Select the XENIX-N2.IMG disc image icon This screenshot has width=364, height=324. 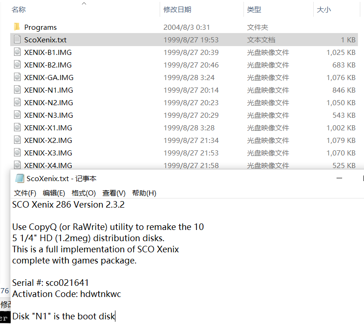17,102
